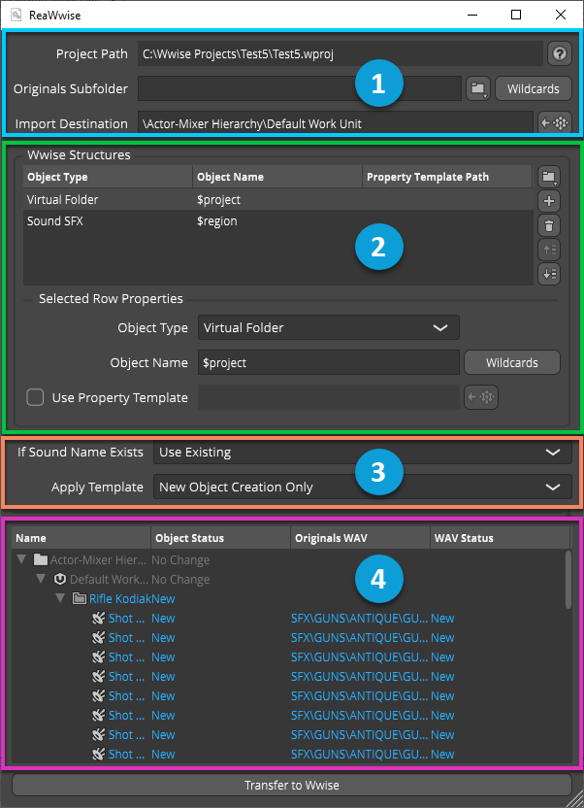Collapse the Actor-Mixer Hierarchy tree node
This screenshot has width=584, height=808.
21,560
